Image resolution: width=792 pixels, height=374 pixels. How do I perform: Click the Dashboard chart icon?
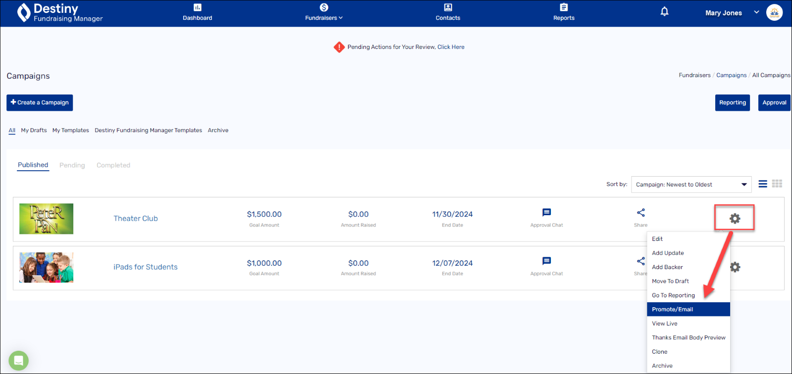tap(198, 7)
